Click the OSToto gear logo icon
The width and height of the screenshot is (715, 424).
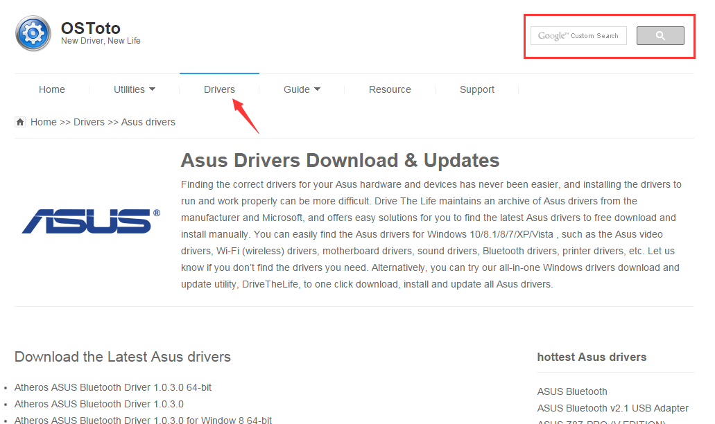tap(33, 33)
